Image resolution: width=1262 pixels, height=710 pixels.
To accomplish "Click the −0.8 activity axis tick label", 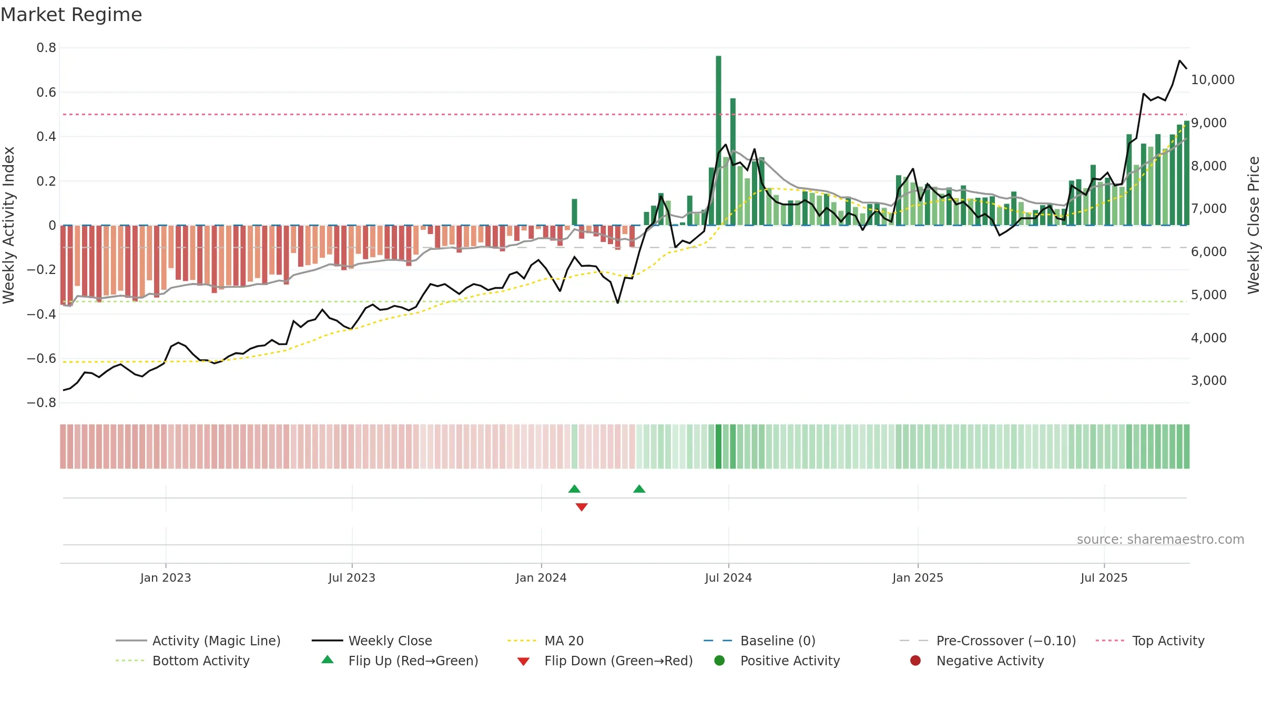I will pos(42,403).
